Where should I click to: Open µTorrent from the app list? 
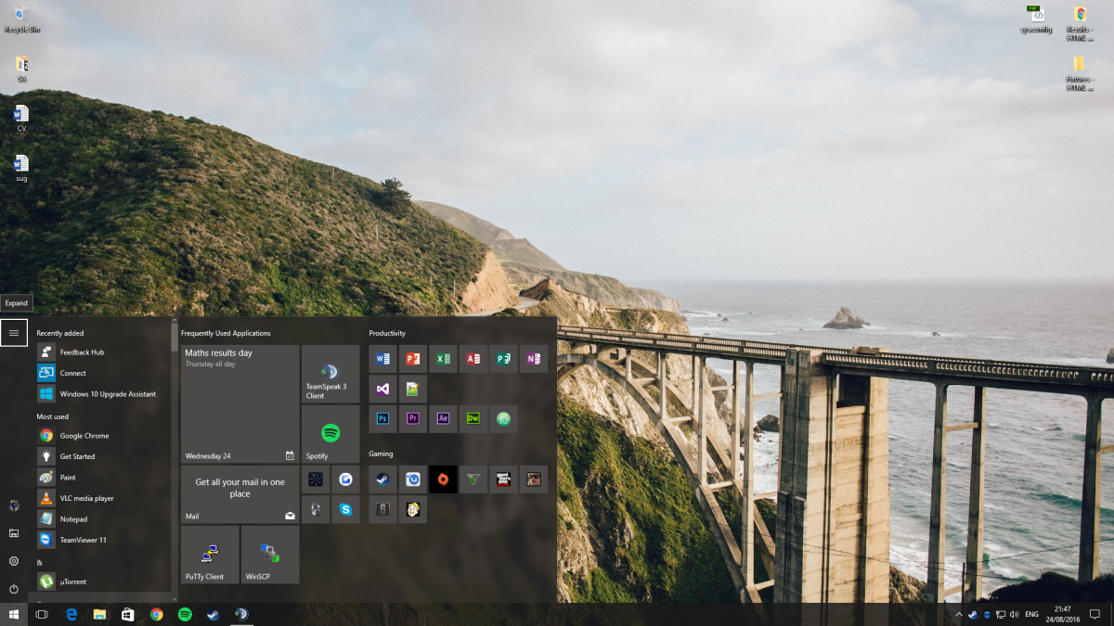[x=102, y=581]
